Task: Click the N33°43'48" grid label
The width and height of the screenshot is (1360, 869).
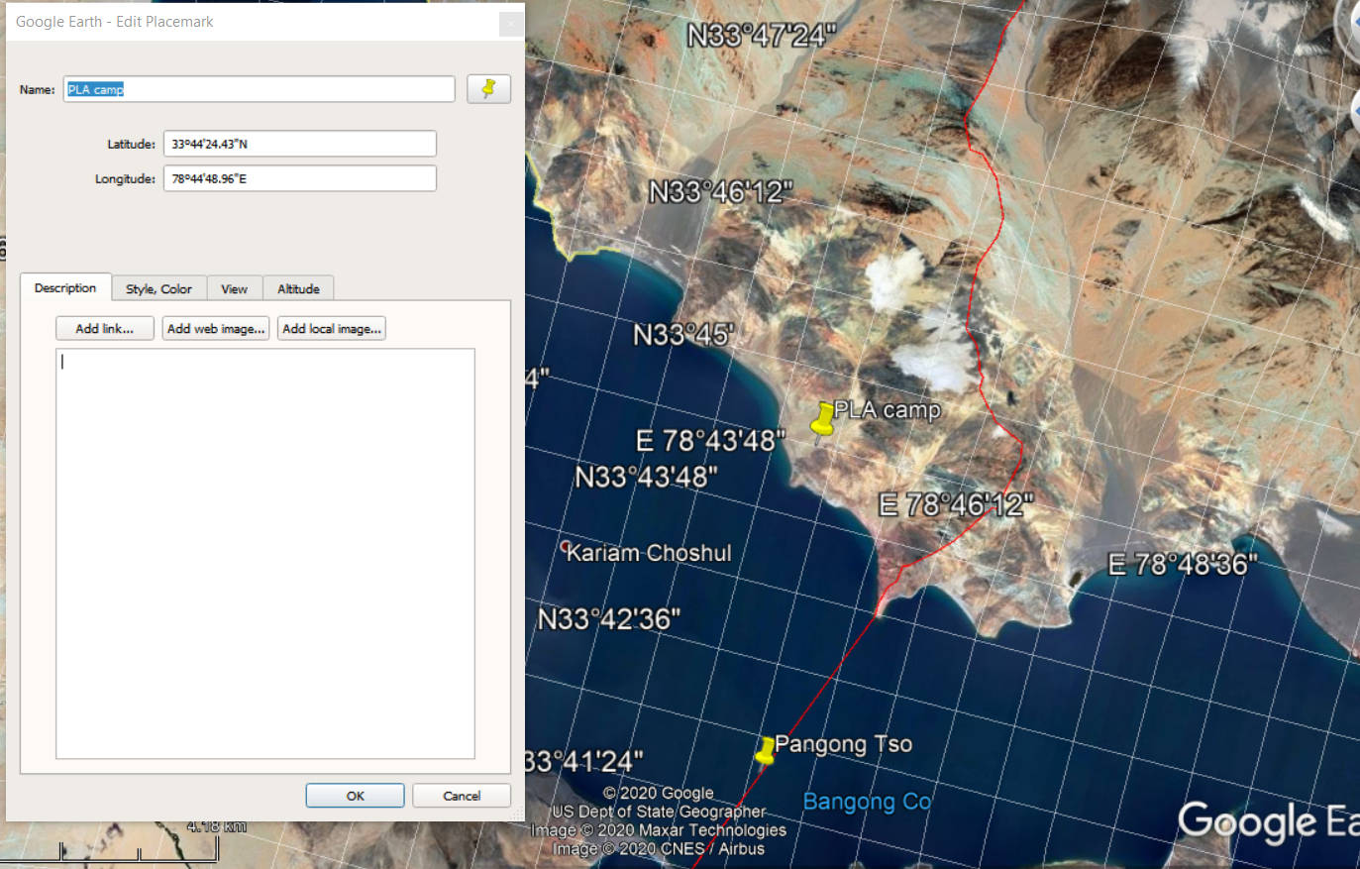Action: (646, 478)
